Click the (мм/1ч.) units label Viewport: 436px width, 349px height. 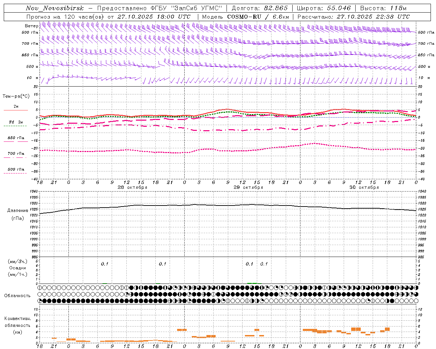click(x=18, y=274)
